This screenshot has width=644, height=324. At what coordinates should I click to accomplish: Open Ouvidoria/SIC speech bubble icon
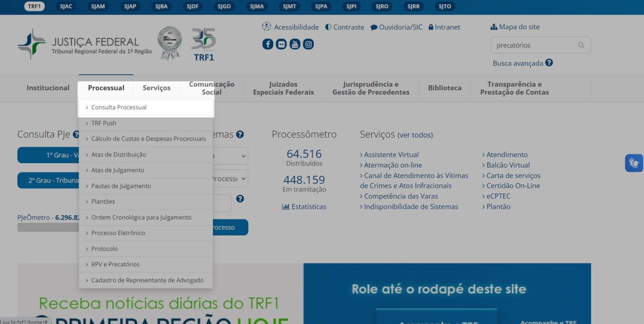374,27
